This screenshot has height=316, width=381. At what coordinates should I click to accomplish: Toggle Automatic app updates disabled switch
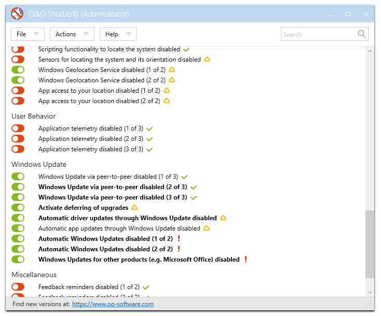click(x=18, y=228)
